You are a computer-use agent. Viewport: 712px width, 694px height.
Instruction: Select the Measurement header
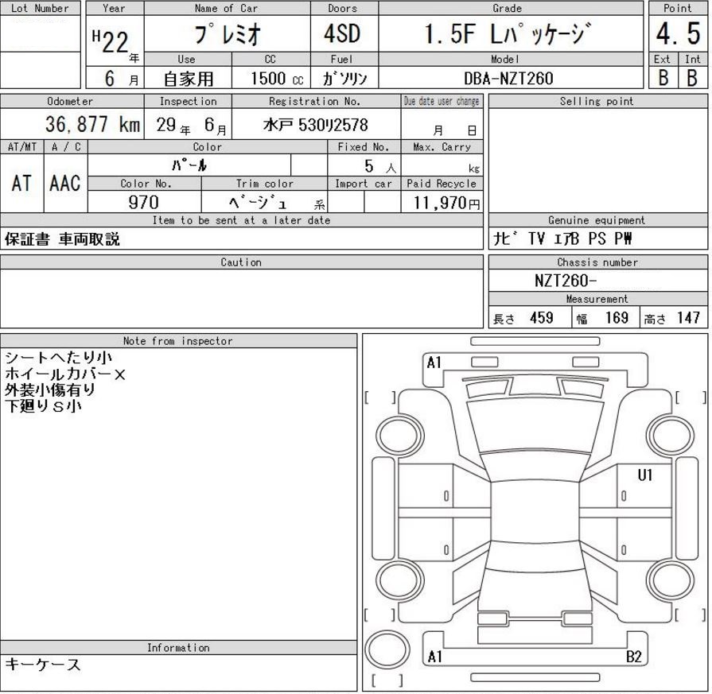[597, 299]
